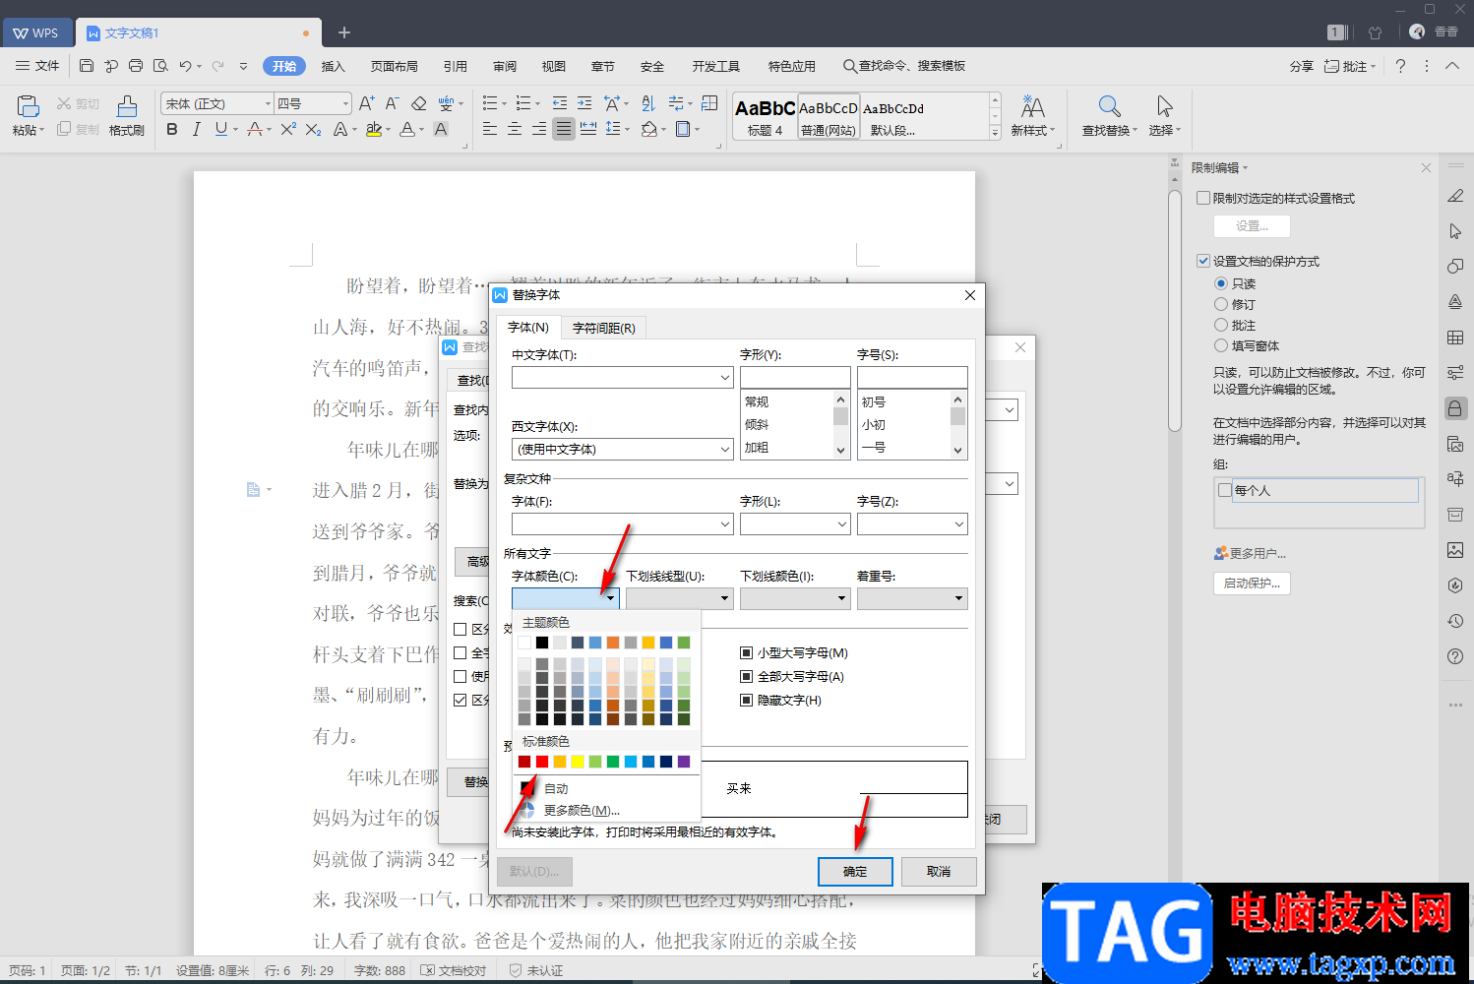Apply subscript formatting
This screenshot has width=1474, height=984.
pos(313,129)
